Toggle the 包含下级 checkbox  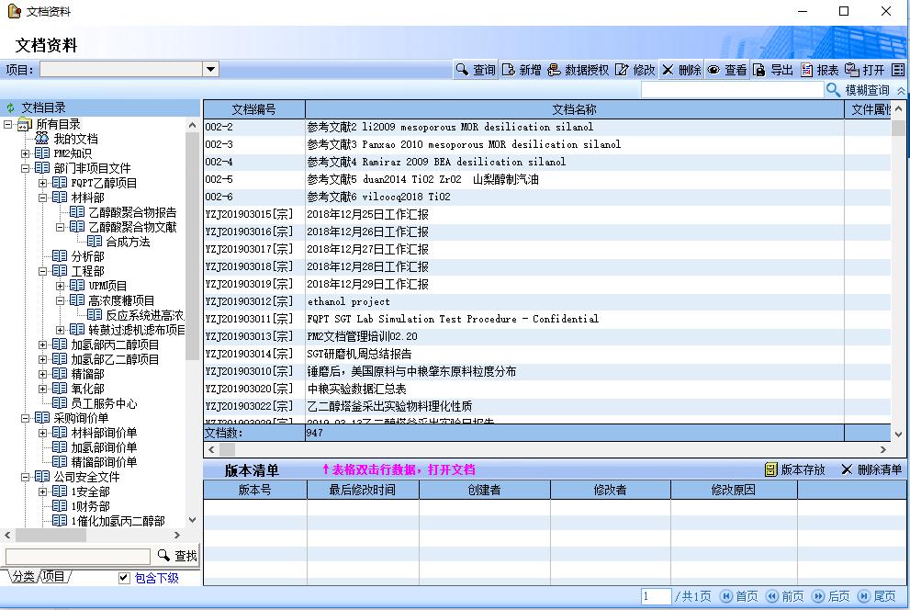tap(125, 578)
